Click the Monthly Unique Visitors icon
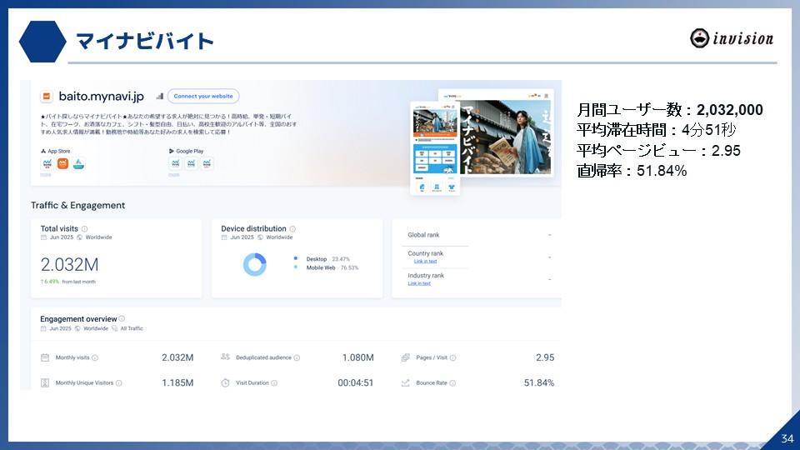This screenshot has height=450, width=800. coord(45,382)
